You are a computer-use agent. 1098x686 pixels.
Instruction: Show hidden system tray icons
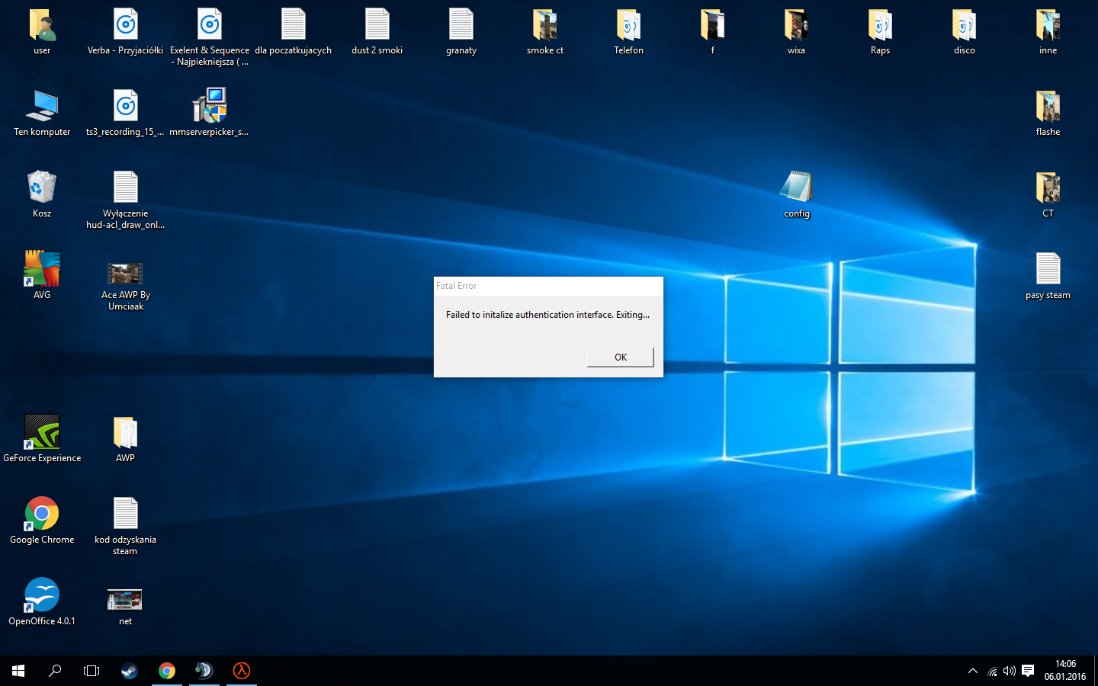[973, 671]
